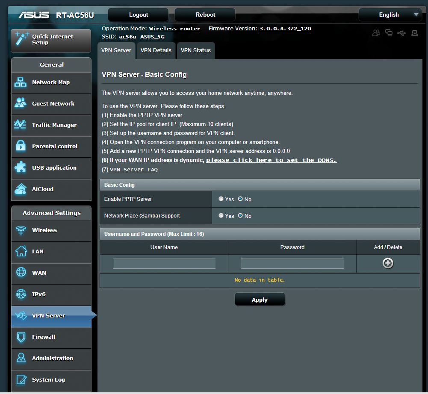Click the USB status icon at top right
Viewport: 428px width, 394px height.
point(401,33)
